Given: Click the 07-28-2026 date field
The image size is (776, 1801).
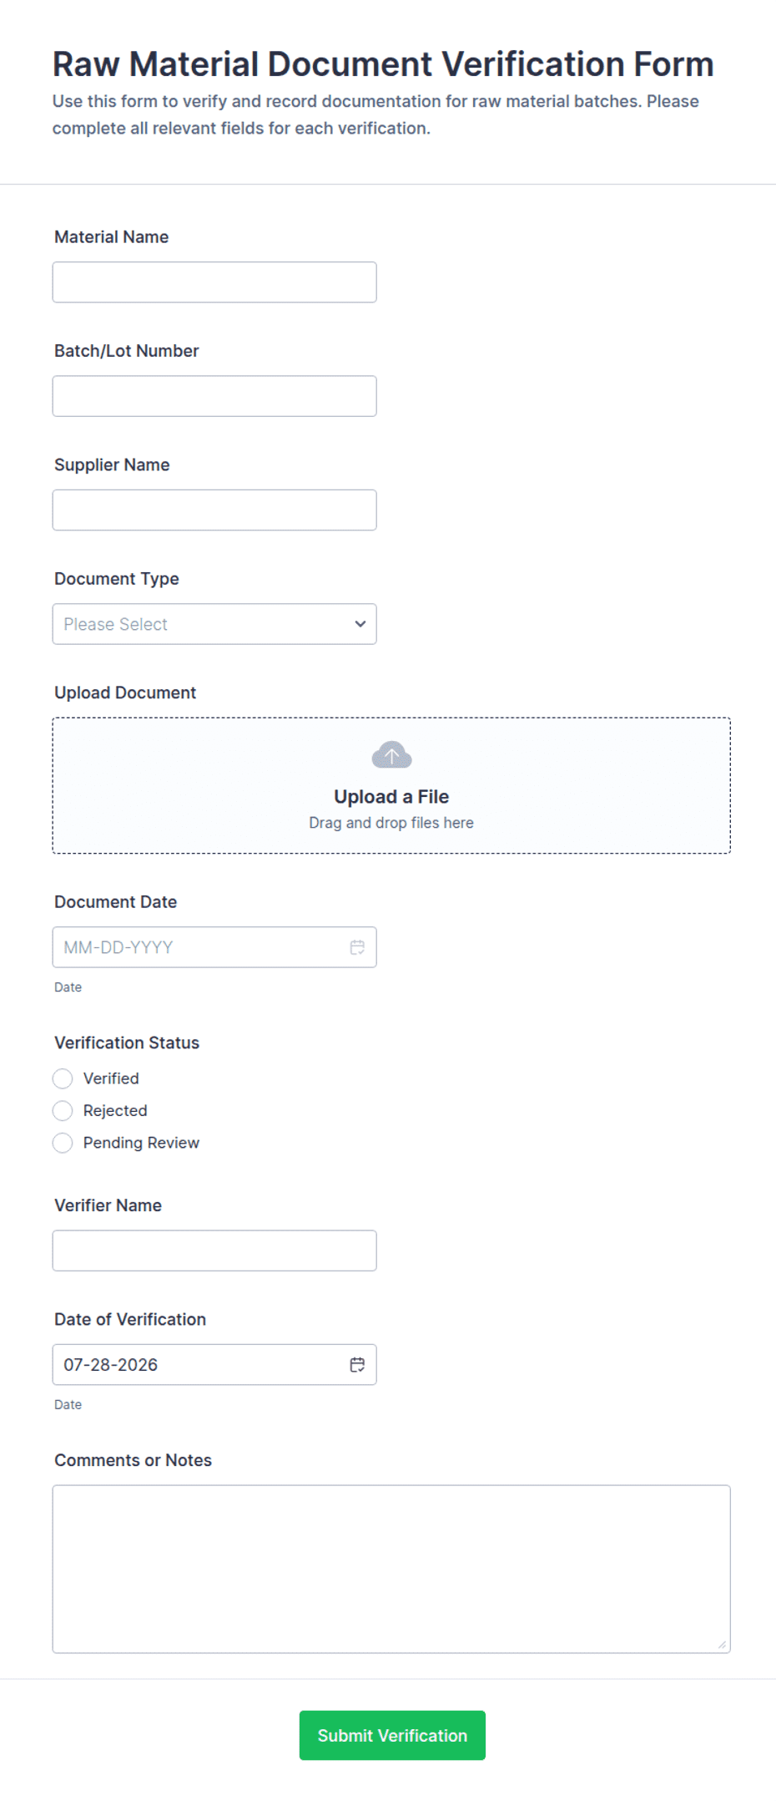Looking at the screenshot, I should (x=214, y=1364).
